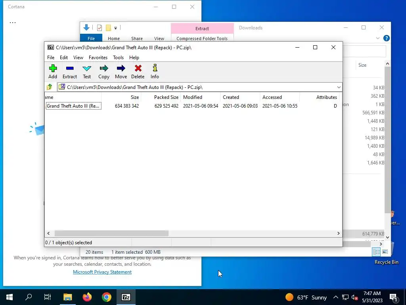Screen dimensions: 406x305
Task: Click the 7-Zip scroll left arrow
Action: pos(48,234)
